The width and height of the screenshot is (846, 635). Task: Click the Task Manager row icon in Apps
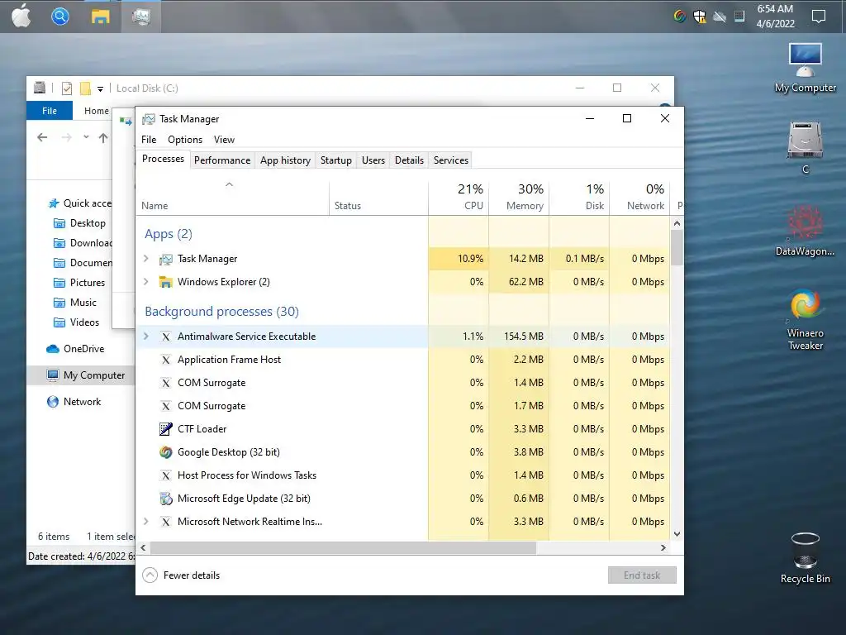click(x=165, y=259)
